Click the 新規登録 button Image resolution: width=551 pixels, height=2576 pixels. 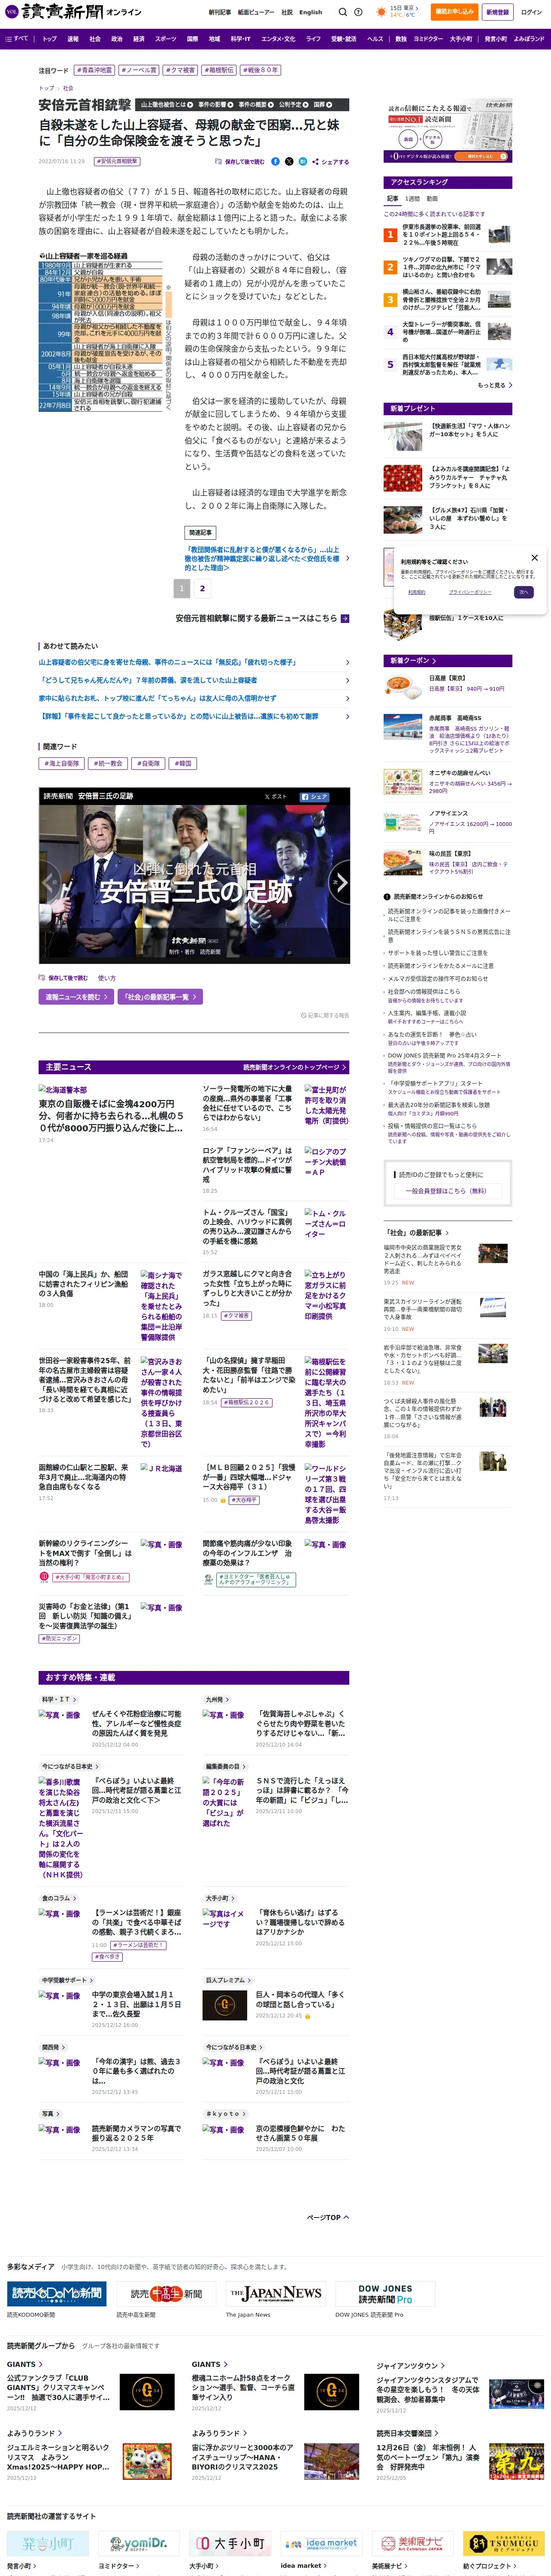(497, 12)
